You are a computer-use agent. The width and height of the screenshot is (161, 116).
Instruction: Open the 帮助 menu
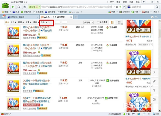(137, 2)
